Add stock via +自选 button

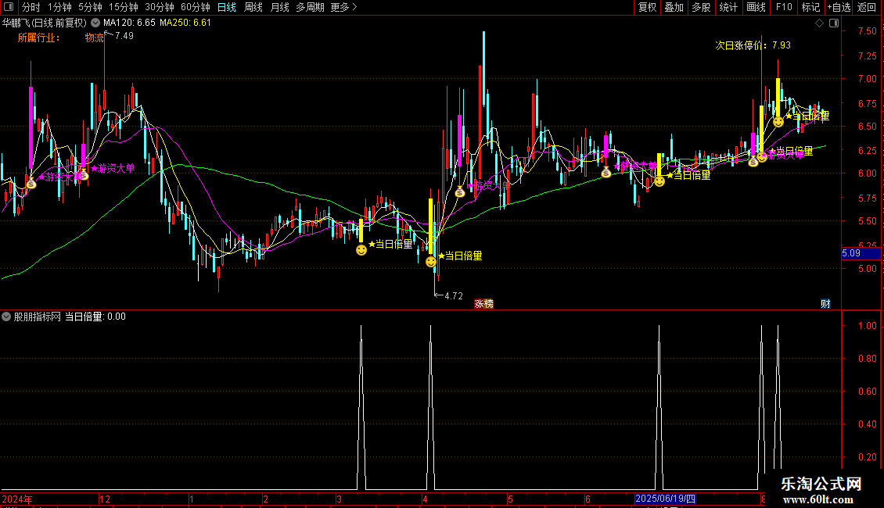tap(839, 7)
